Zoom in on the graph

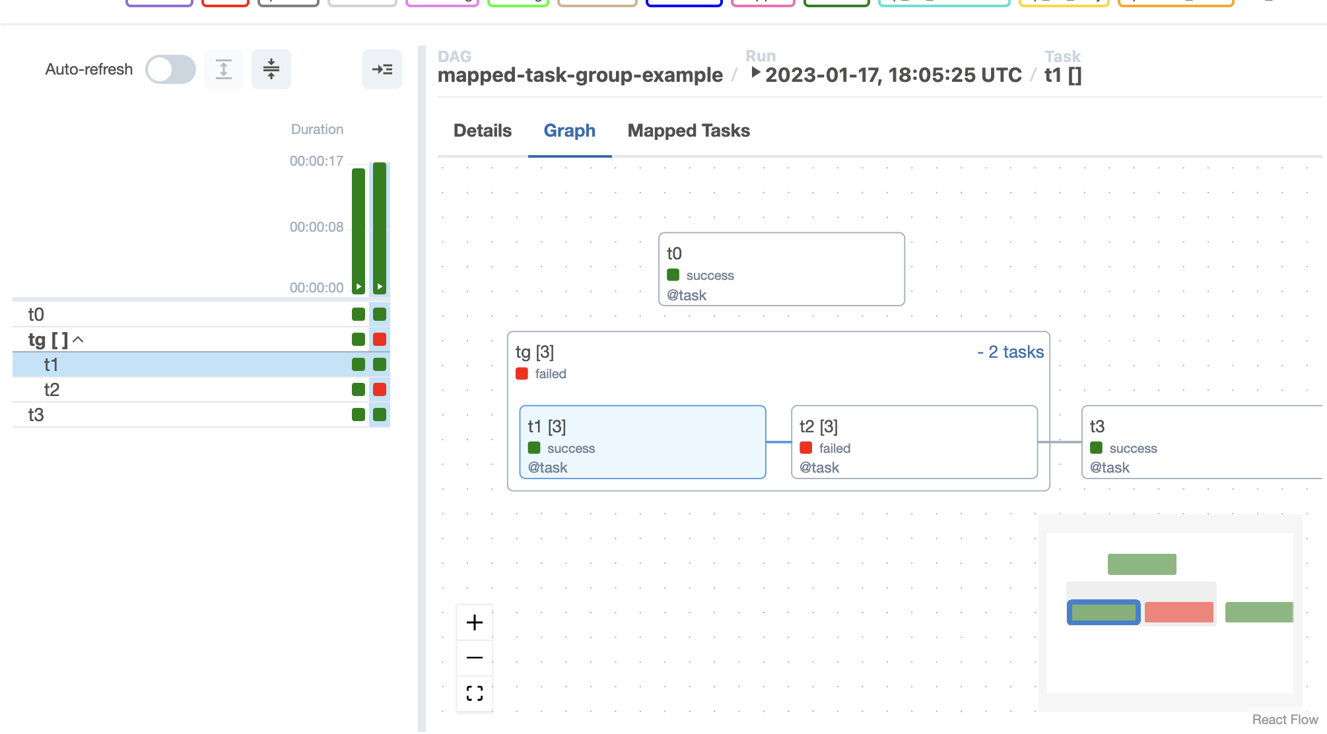click(475, 622)
